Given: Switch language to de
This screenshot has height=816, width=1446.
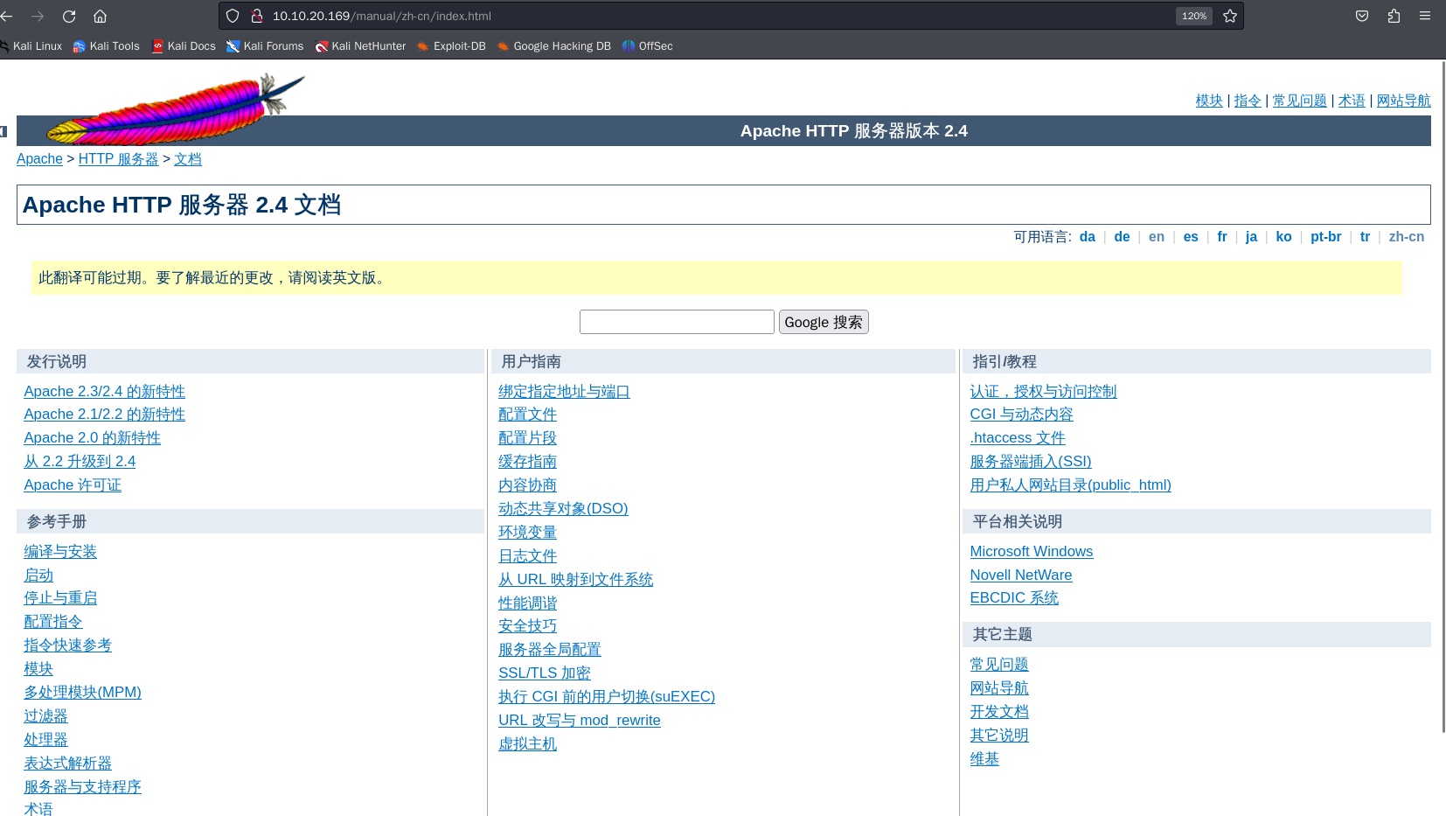Looking at the screenshot, I should pyautogui.click(x=1123, y=237).
